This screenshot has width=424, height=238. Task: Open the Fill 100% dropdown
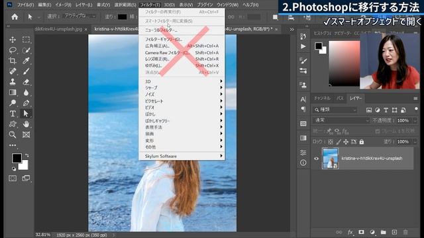(x=415, y=141)
